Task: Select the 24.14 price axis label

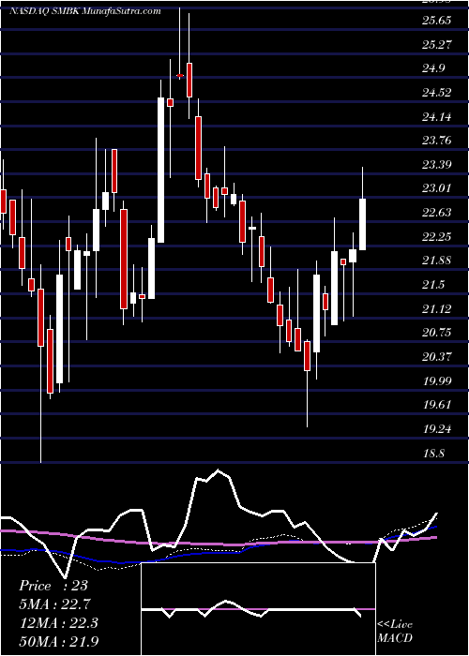Action: pos(436,117)
